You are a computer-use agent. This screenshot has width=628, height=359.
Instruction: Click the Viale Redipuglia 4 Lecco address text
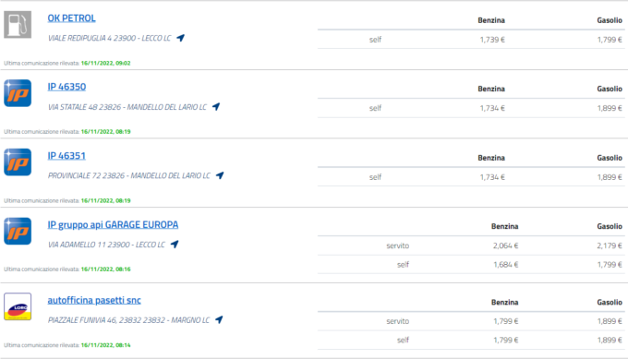coord(109,38)
